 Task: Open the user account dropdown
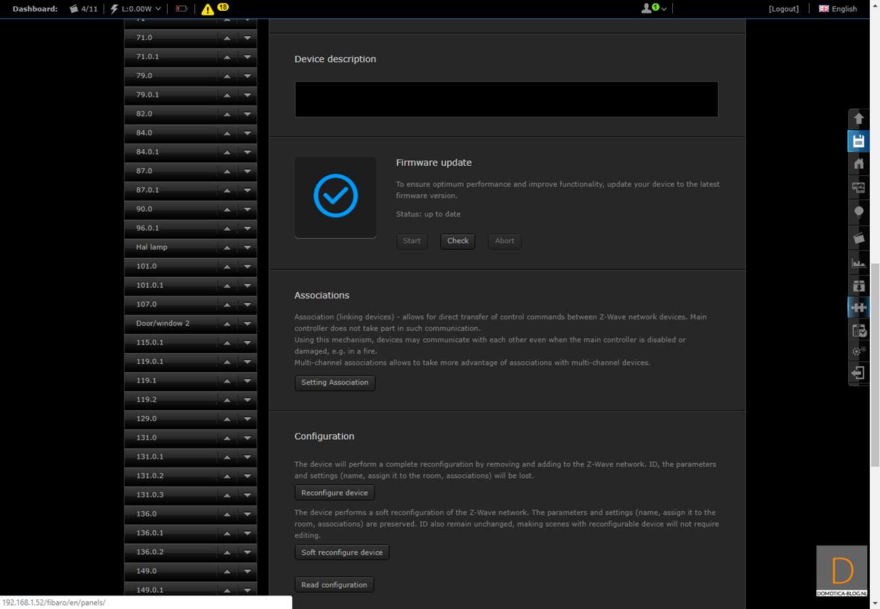[x=654, y=9]
